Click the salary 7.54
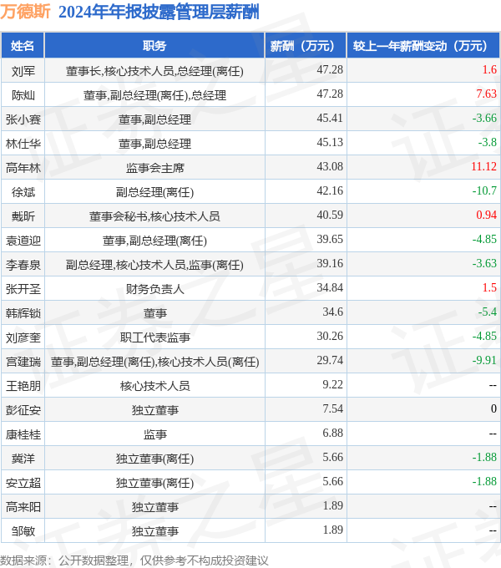 pos(332,409)
